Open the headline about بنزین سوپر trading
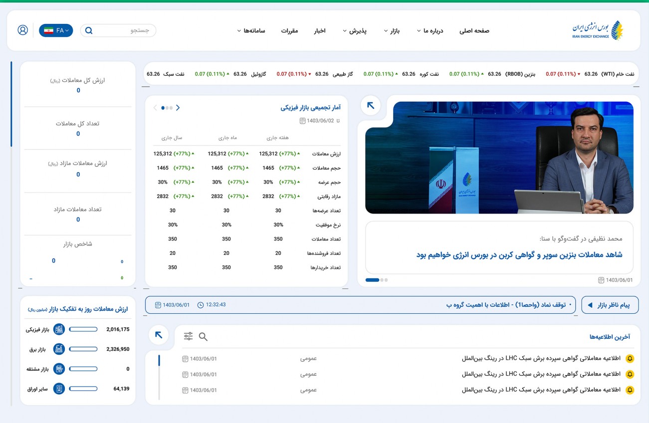This screenshot has width=649, height=423. 519,255
